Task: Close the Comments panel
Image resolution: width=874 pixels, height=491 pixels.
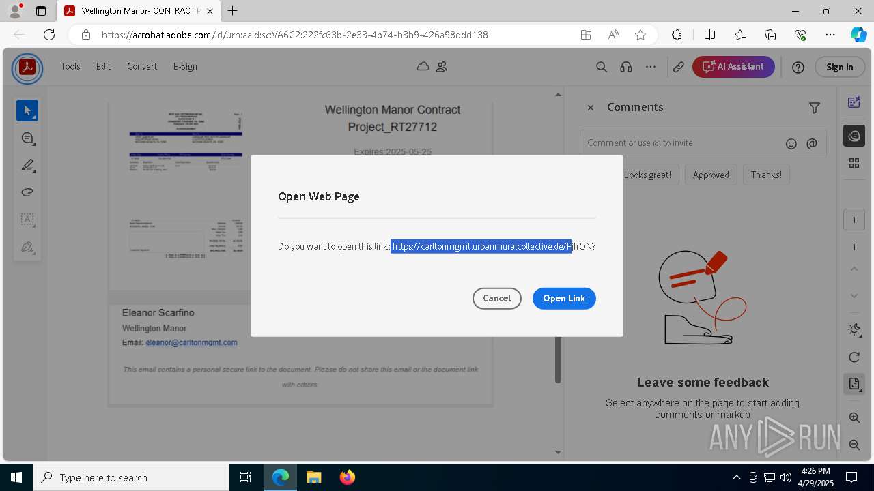Action: click(x=591, y=108)
